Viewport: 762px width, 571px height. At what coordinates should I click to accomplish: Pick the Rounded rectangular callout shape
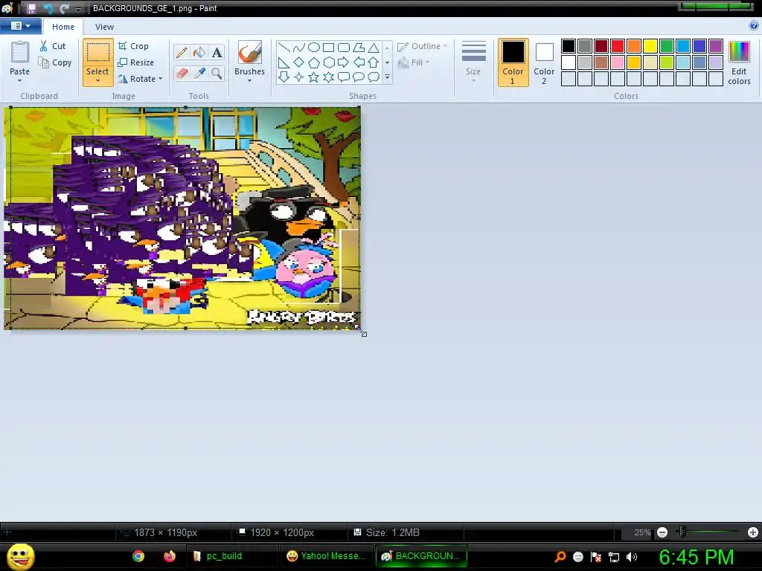(344, 77)
